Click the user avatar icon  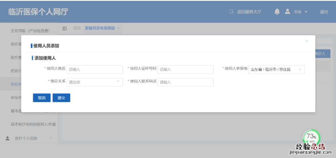287,12
